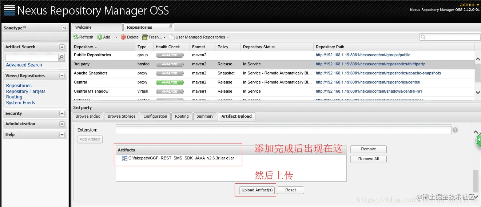The width and height of the screenshot is (481, 207).
Task: Collapse the Sonatype side panel
Action: [64, 28]
